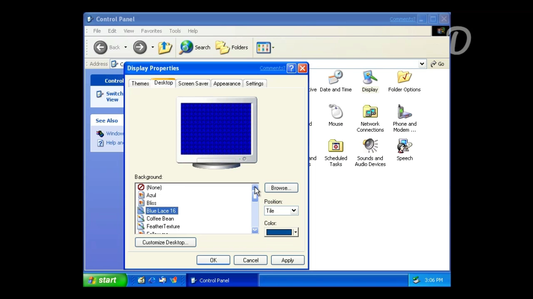Click the Windows Update link under See Also
The height and width of the screenshot is (299, 533).
click(110, 133)
